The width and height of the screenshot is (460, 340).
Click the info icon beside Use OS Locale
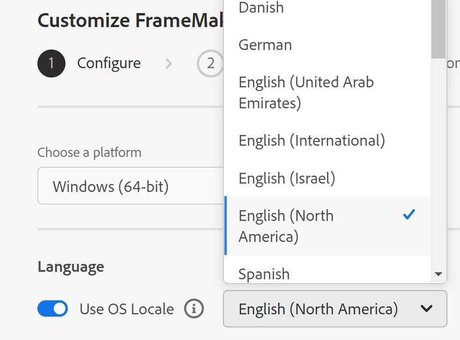tap(194, 309)
